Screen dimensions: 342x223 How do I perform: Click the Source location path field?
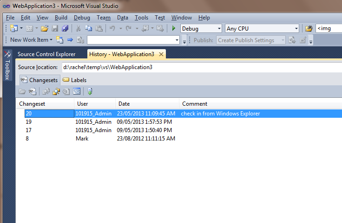tap(200, 67)
